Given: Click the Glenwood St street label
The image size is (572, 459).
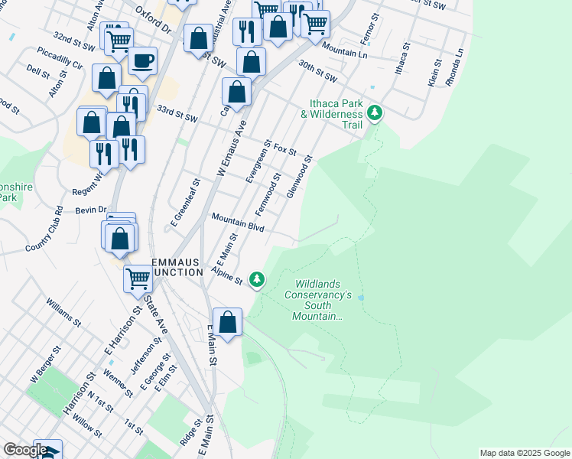Looking at the screenshot, I should tap(300, 177).
